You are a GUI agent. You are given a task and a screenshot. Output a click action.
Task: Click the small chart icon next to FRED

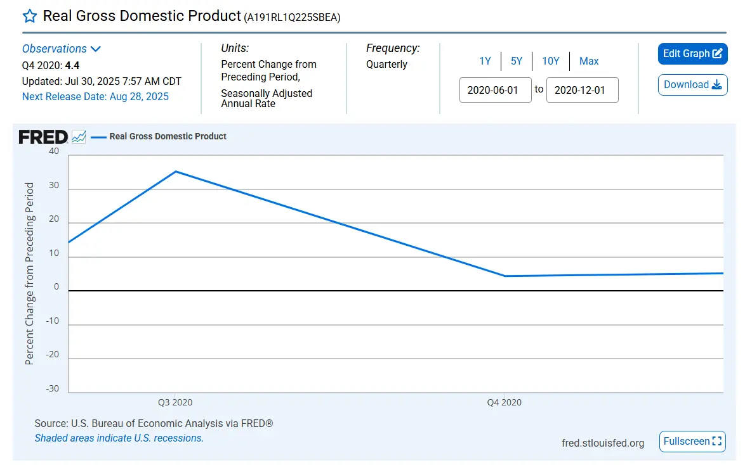pos(79,137)
